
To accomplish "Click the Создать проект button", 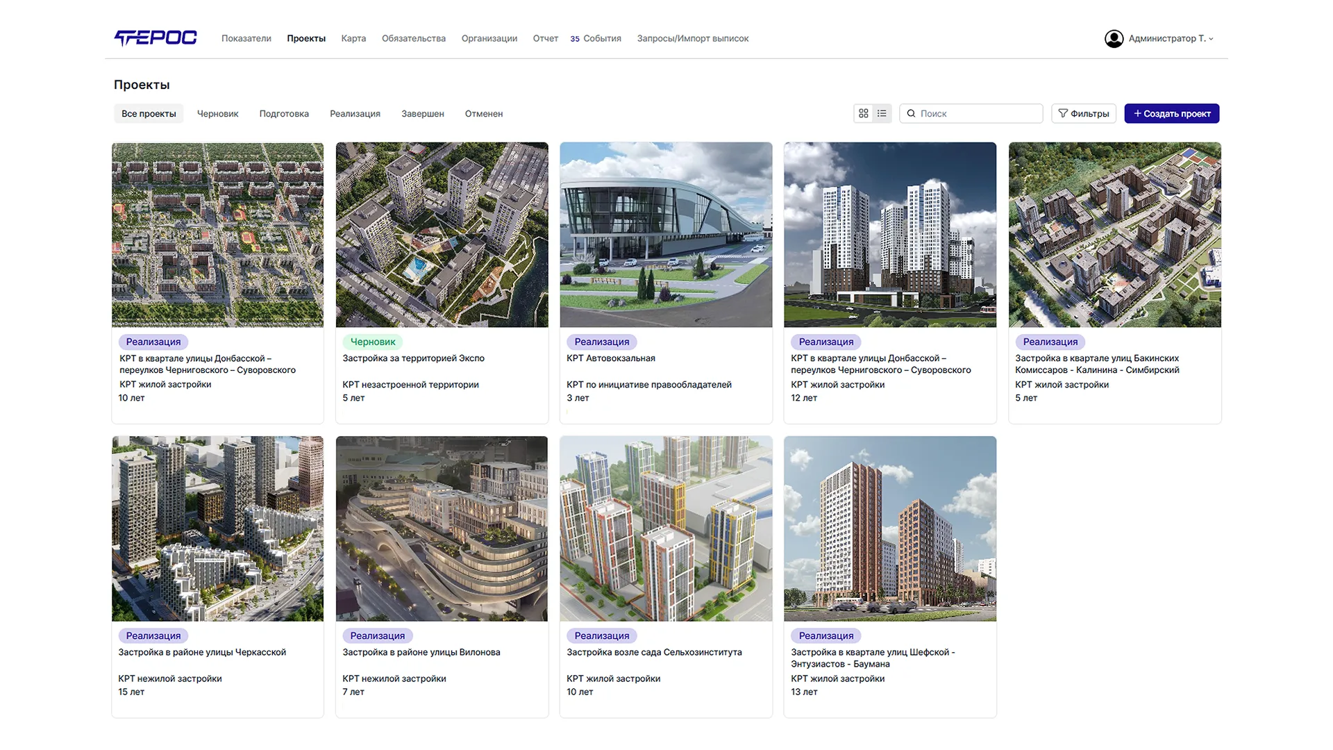I will 1172,113.
